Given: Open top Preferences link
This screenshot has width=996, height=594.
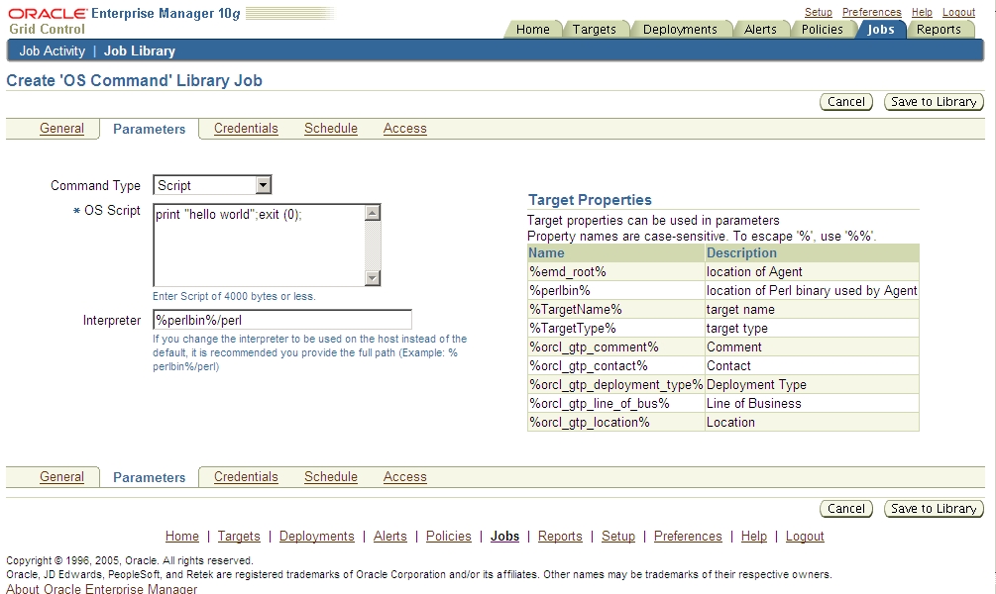Looking at the screenshot, I should (x=871, y=12).
